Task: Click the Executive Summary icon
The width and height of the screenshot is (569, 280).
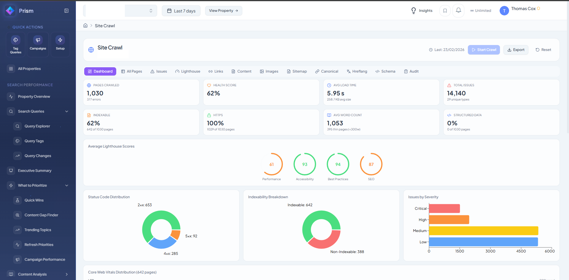Action: coord(11,171)
